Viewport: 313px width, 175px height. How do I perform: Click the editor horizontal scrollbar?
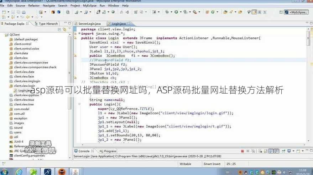tap(193, 144)
